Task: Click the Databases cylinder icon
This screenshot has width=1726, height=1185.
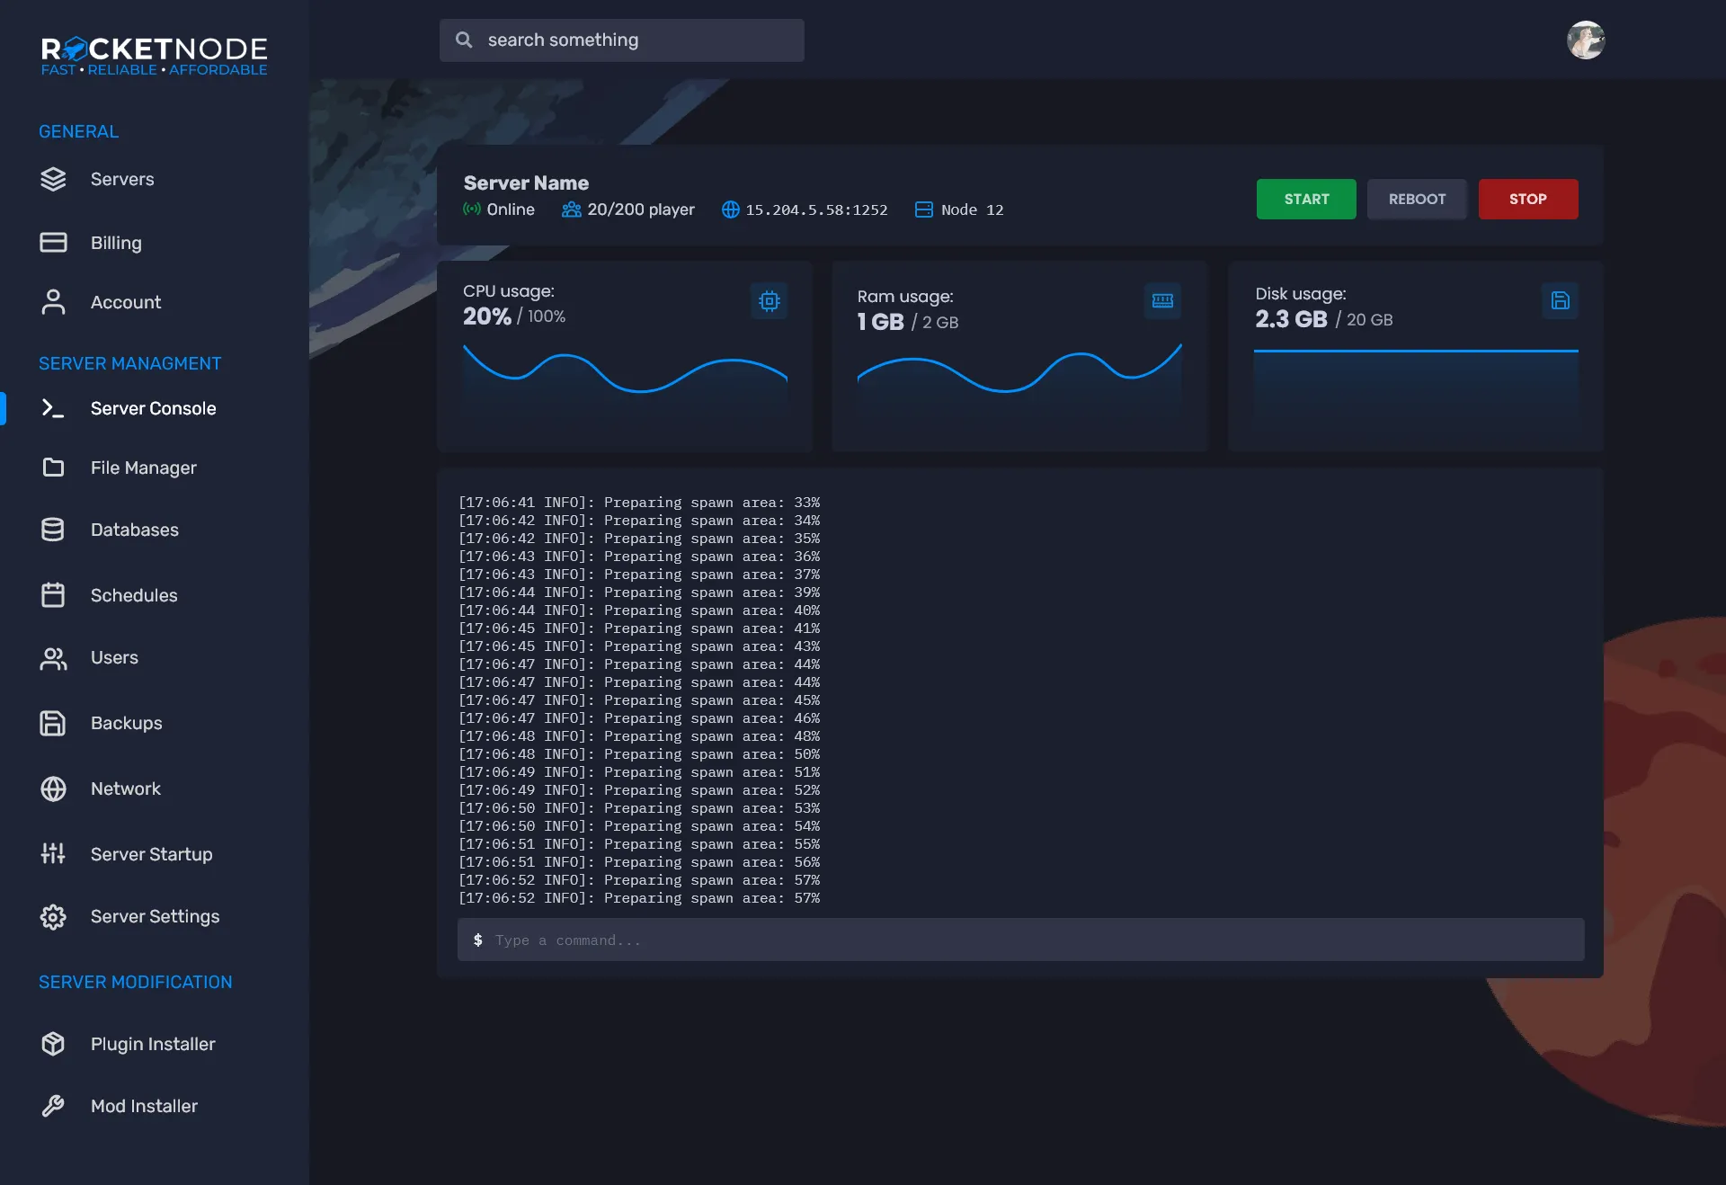Action: (x=53, y=530)
